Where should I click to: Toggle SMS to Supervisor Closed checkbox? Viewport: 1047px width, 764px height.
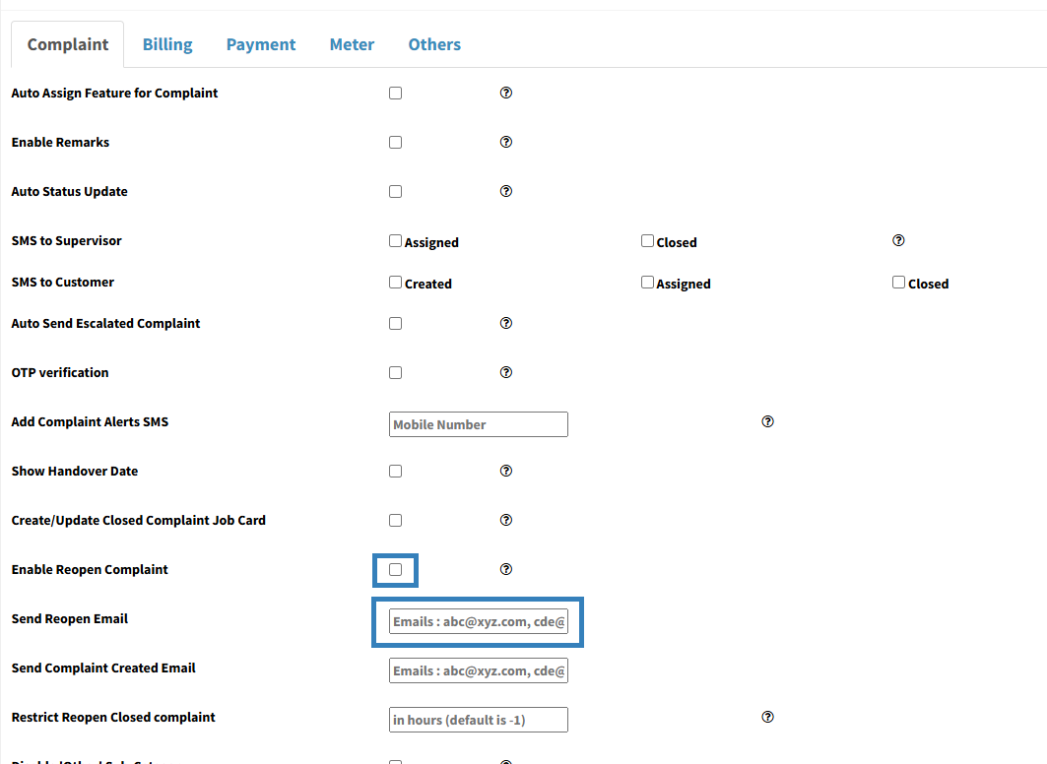[x=647, y=241]
